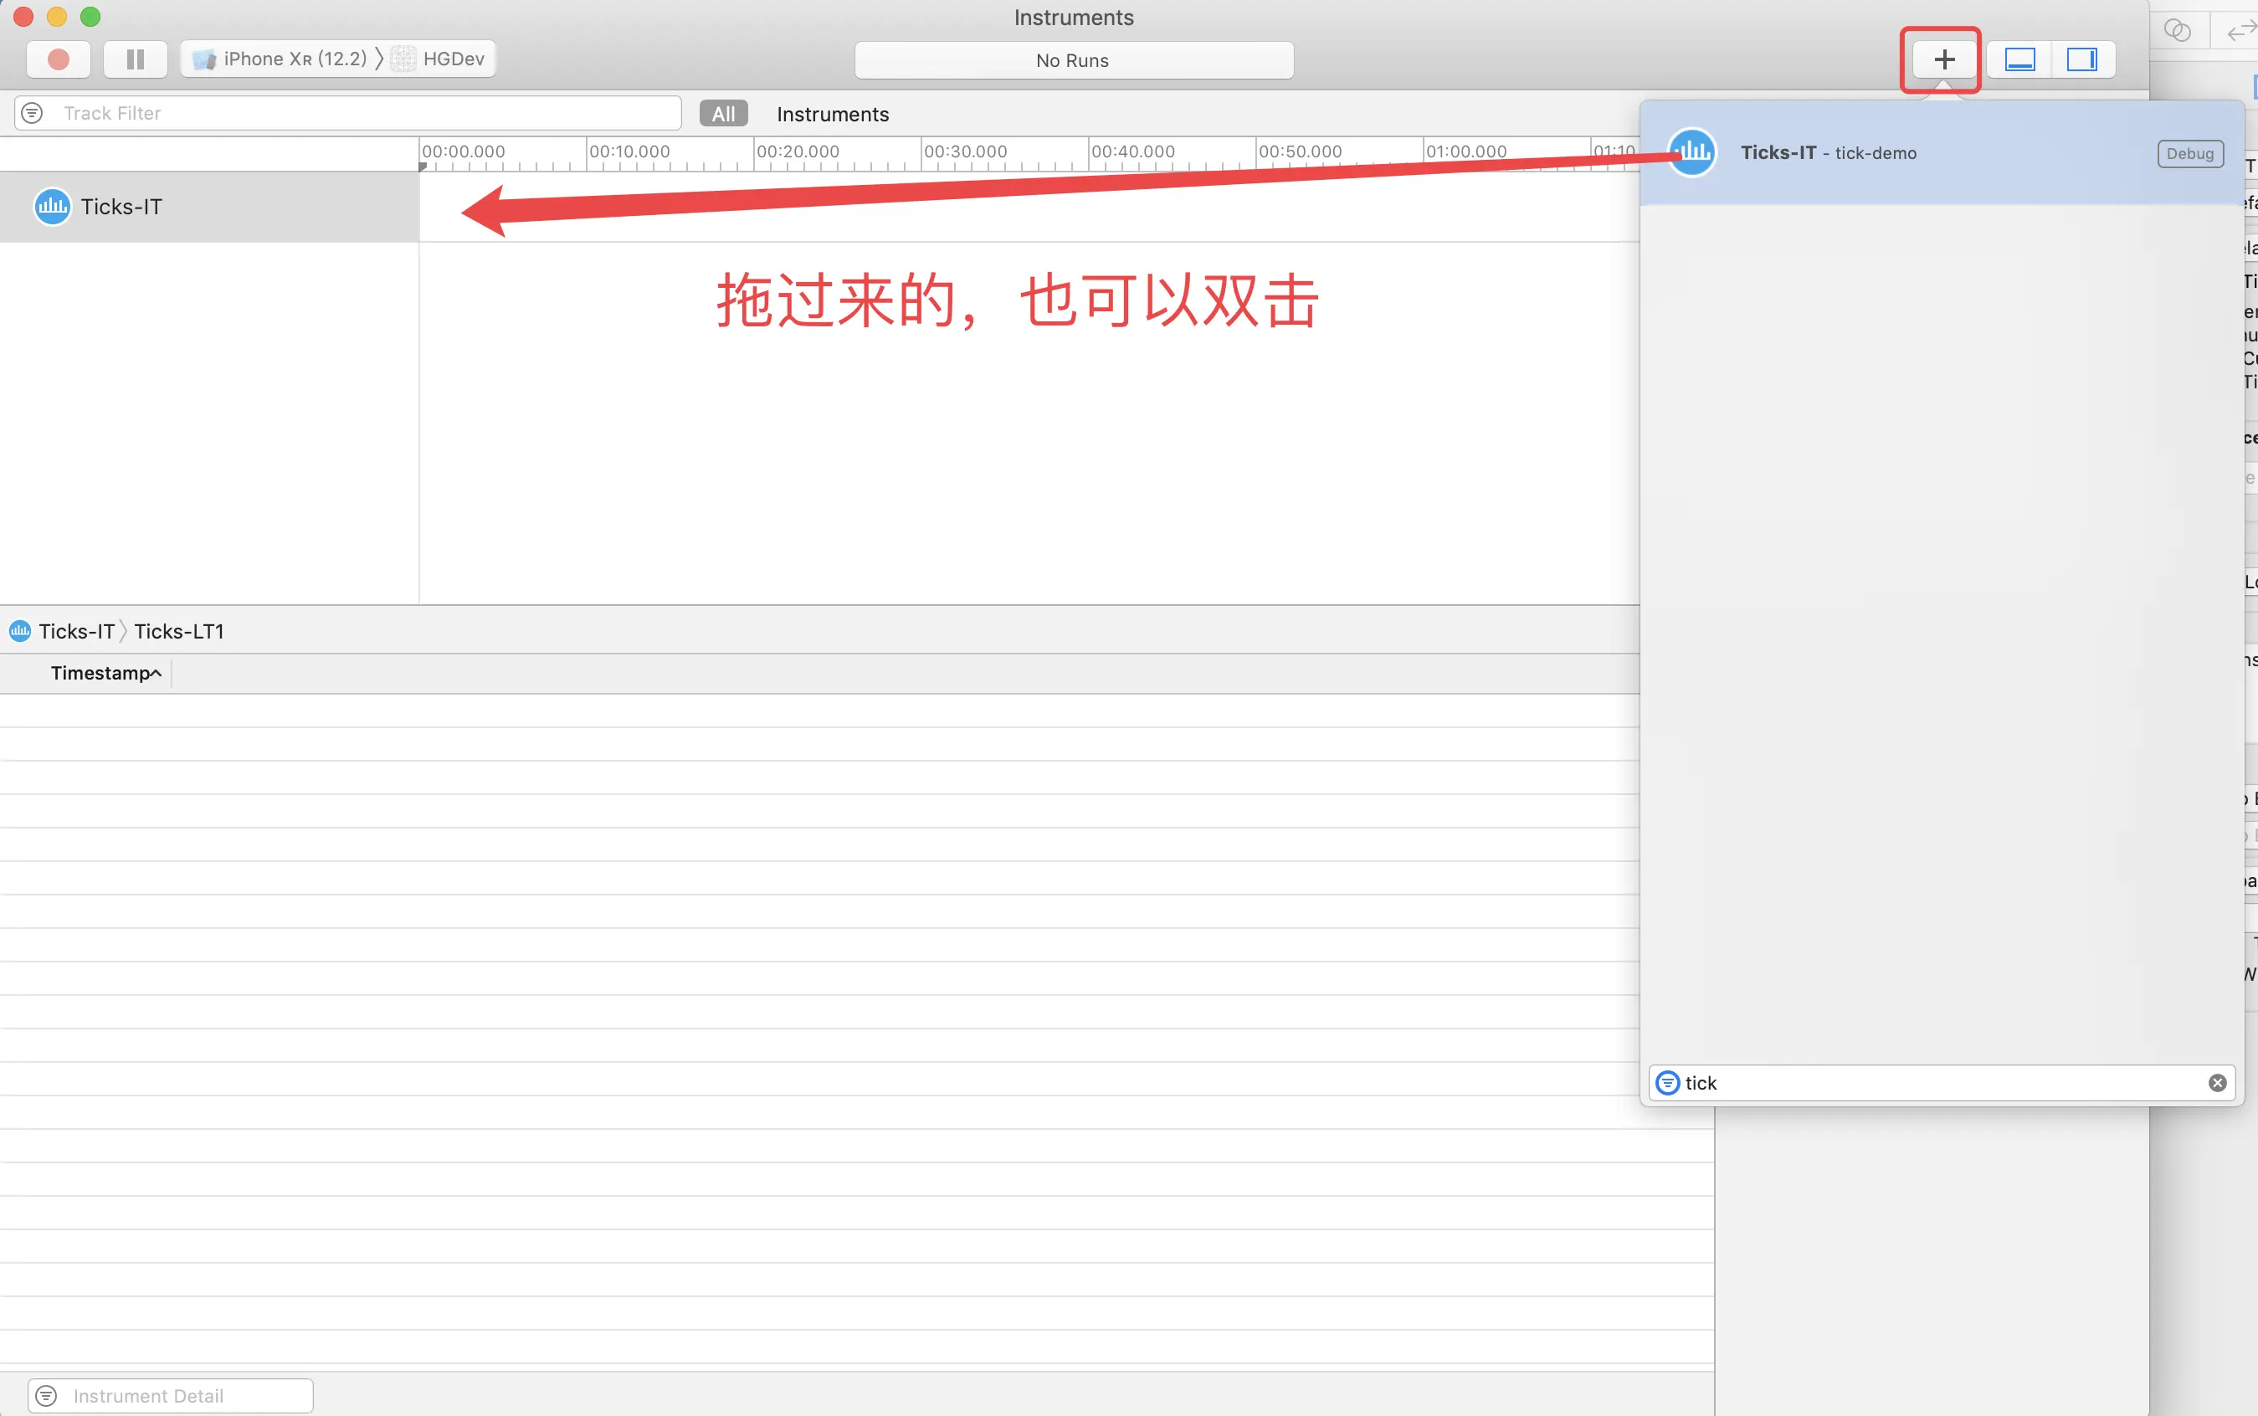Click the filter icon in library search

(x=1667, y=1083)
